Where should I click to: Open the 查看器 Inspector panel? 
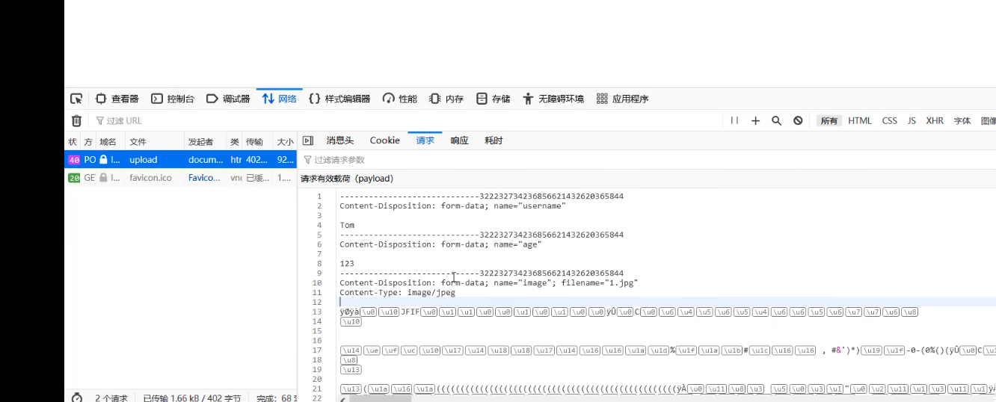click(117, 99)
